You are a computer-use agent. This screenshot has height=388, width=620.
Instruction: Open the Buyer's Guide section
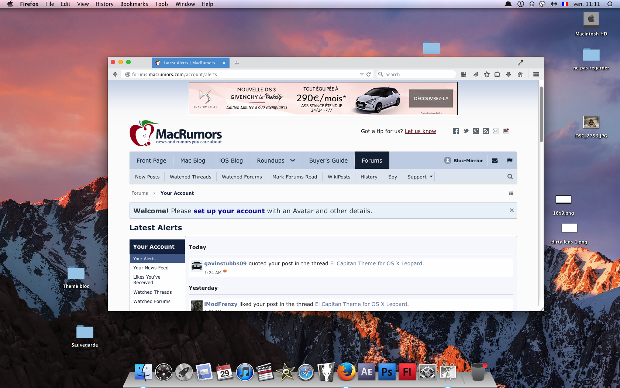tap(328, 160)
